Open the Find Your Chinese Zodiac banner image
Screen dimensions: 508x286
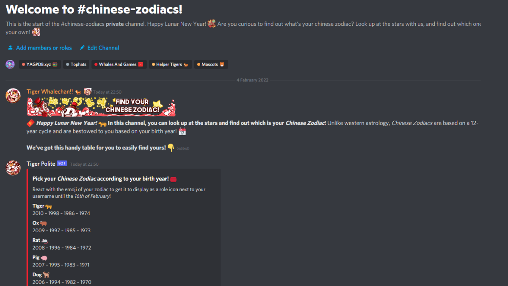101,106
